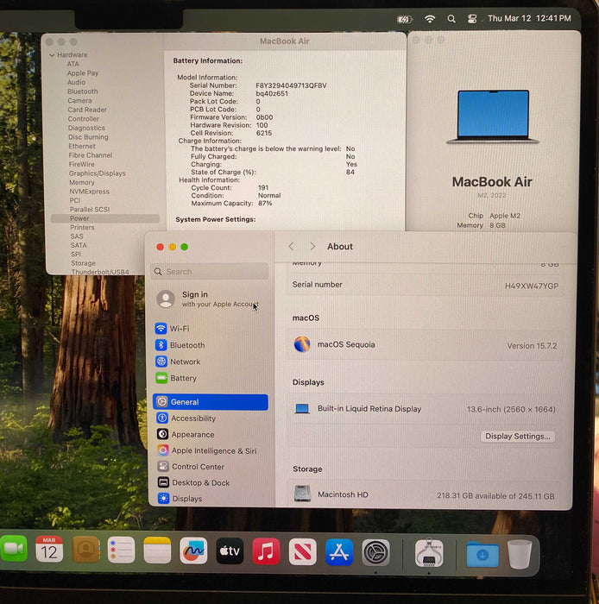Open Reminders in the Dock

(121, 551)
